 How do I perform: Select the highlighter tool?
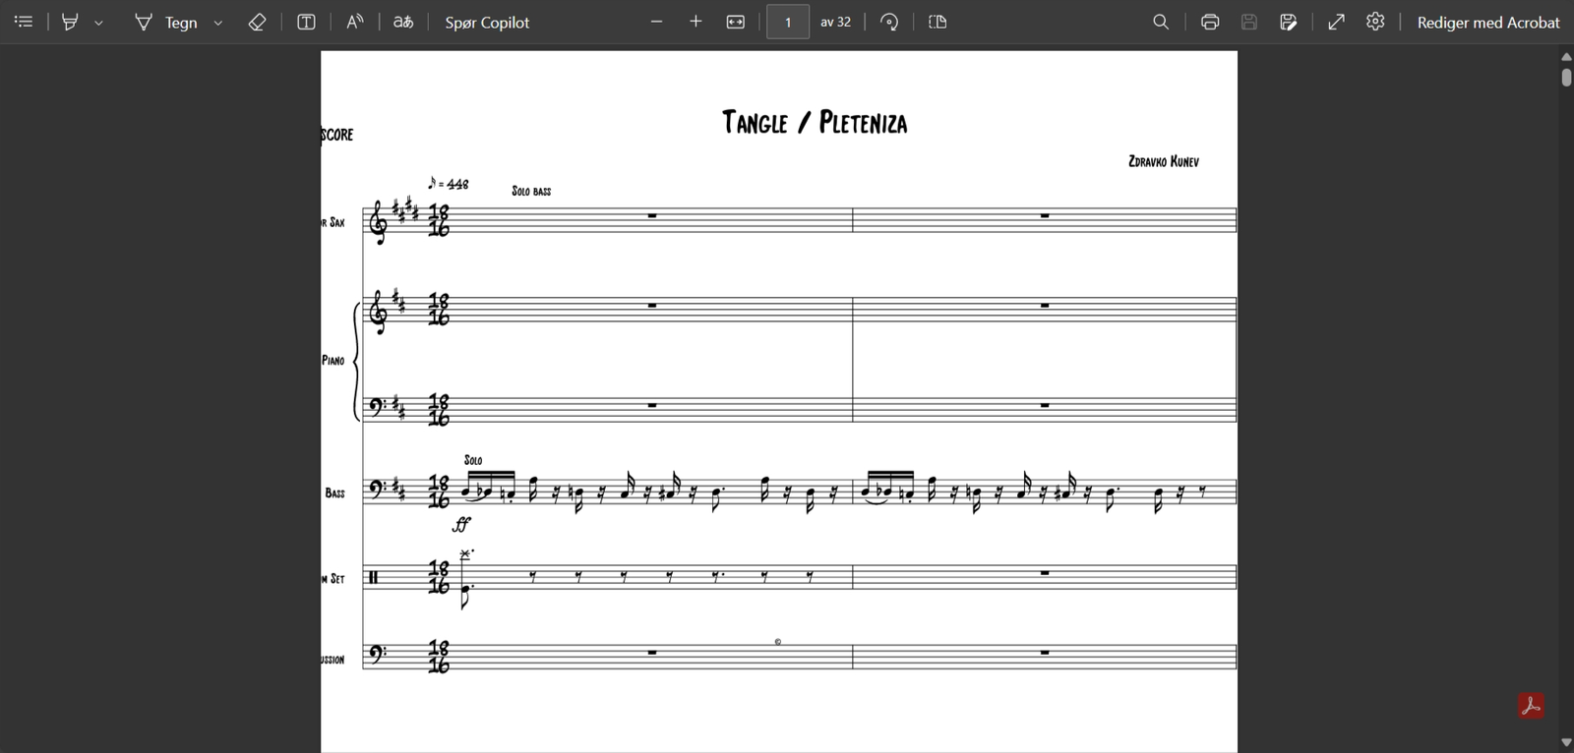pyautogui.click(x=70, y=22)
